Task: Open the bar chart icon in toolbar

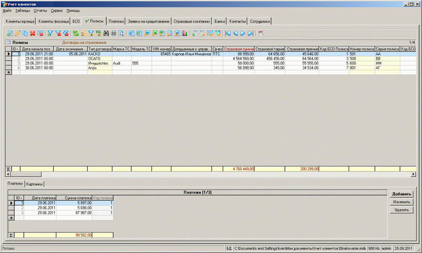Action: pyautogui.click(x=184, y=33)
